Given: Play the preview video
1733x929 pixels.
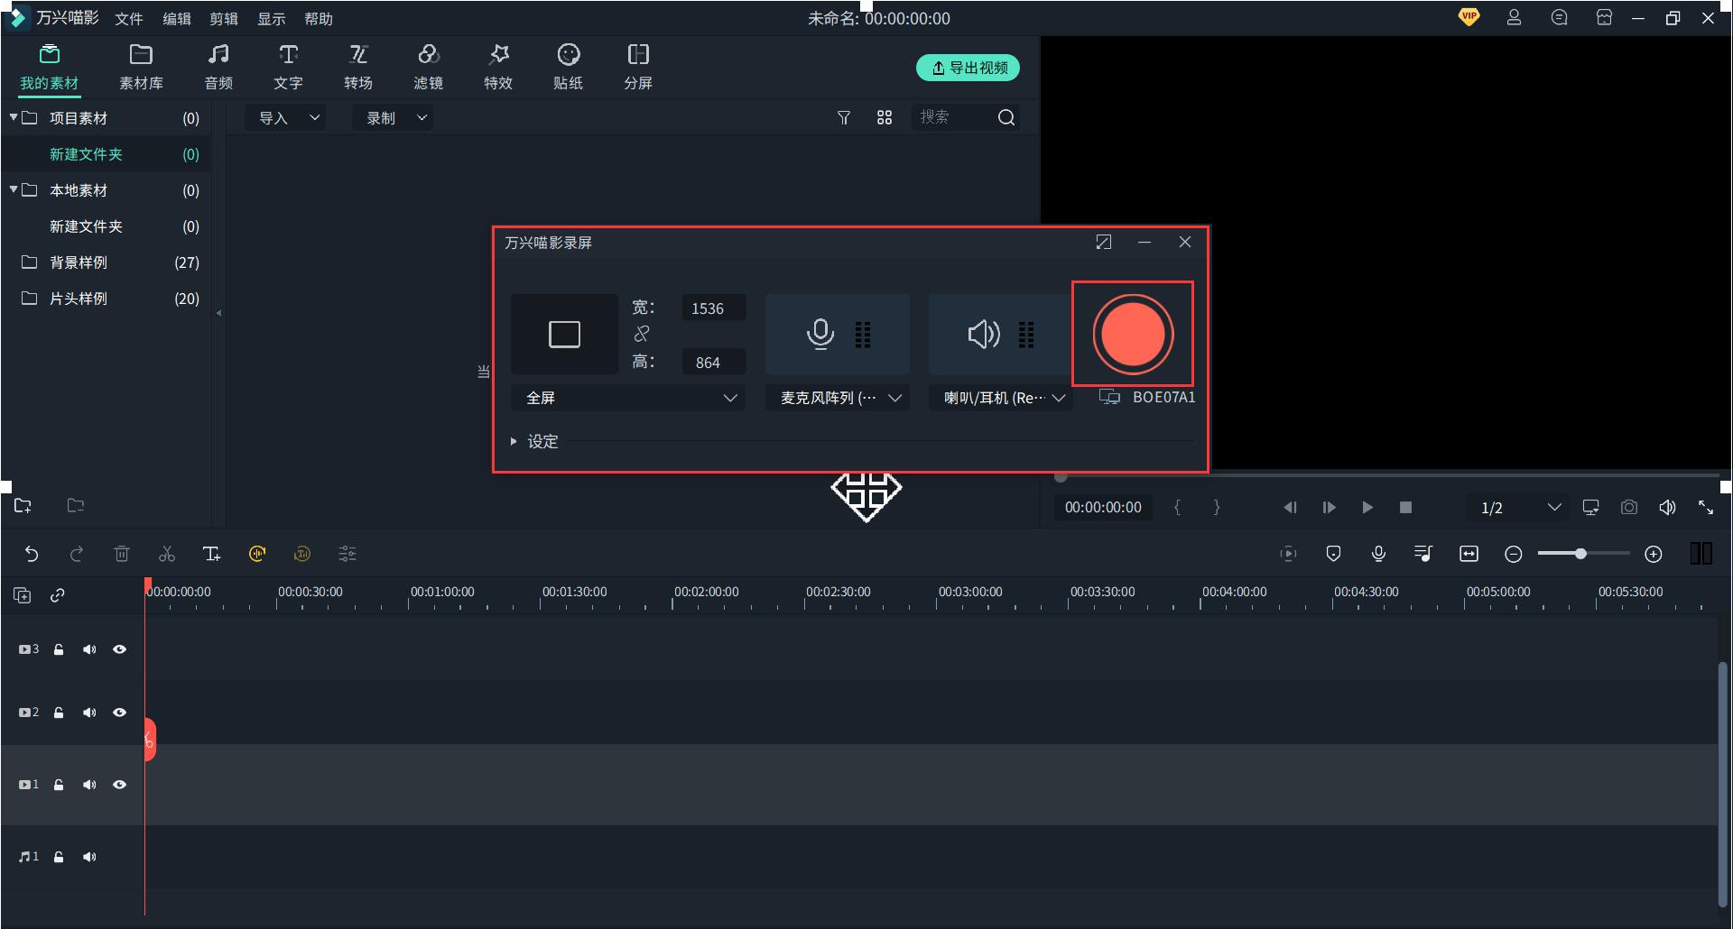Looking at the screenshot, I should point(1367,508).
